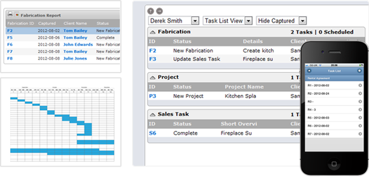Click the Gantt chart thumbnail

(x=62, y=124)
